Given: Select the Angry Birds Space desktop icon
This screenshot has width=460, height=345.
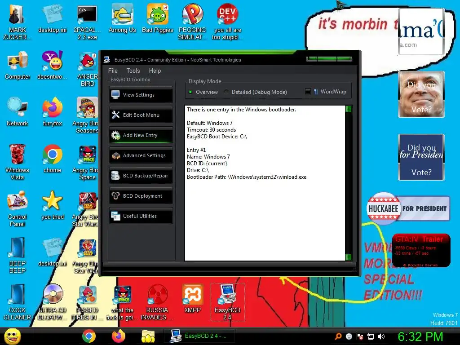Looking at the screenshot, I should [86, 162].
